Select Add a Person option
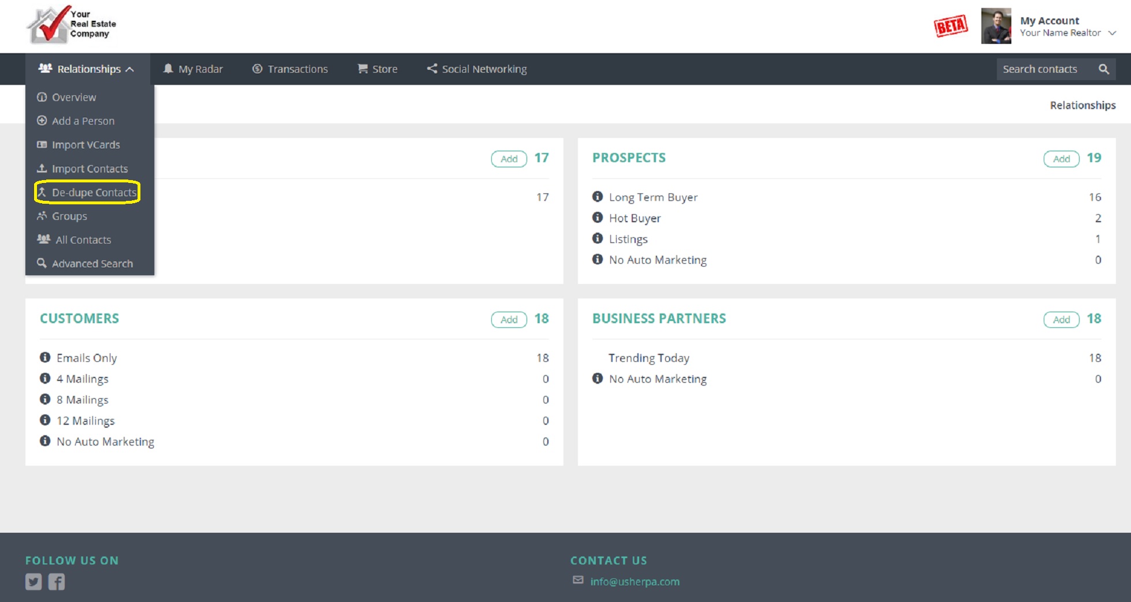This screenshot has width=1131, height=602. pos(82,121)
